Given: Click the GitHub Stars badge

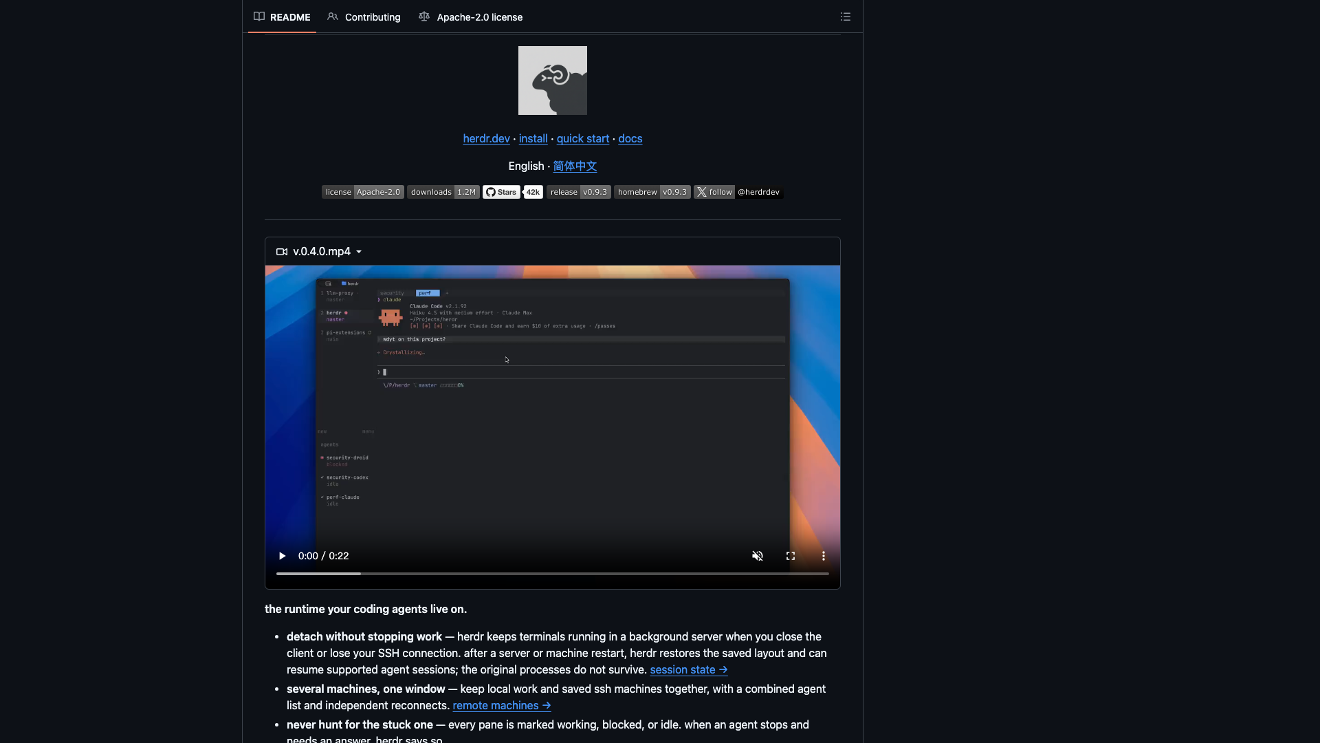Looking at the screenshot, I should pos(501,192).
